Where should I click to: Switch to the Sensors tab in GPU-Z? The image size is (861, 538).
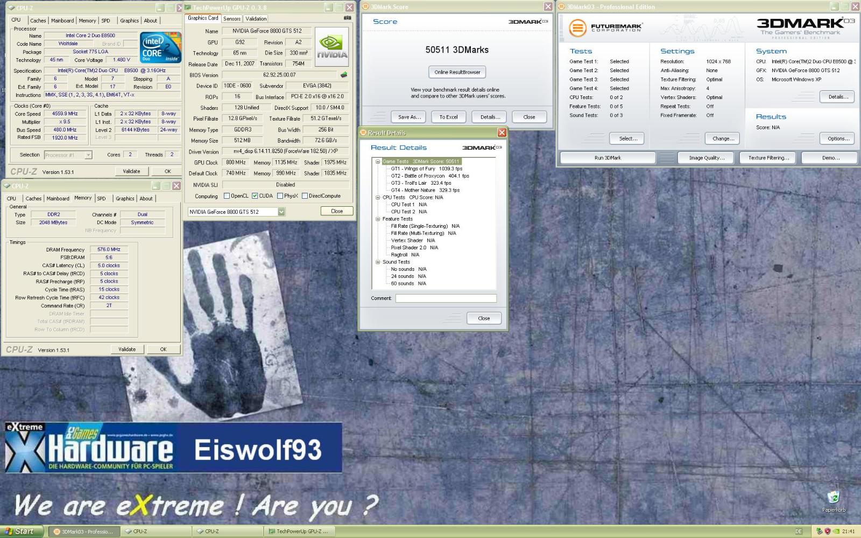232,18
